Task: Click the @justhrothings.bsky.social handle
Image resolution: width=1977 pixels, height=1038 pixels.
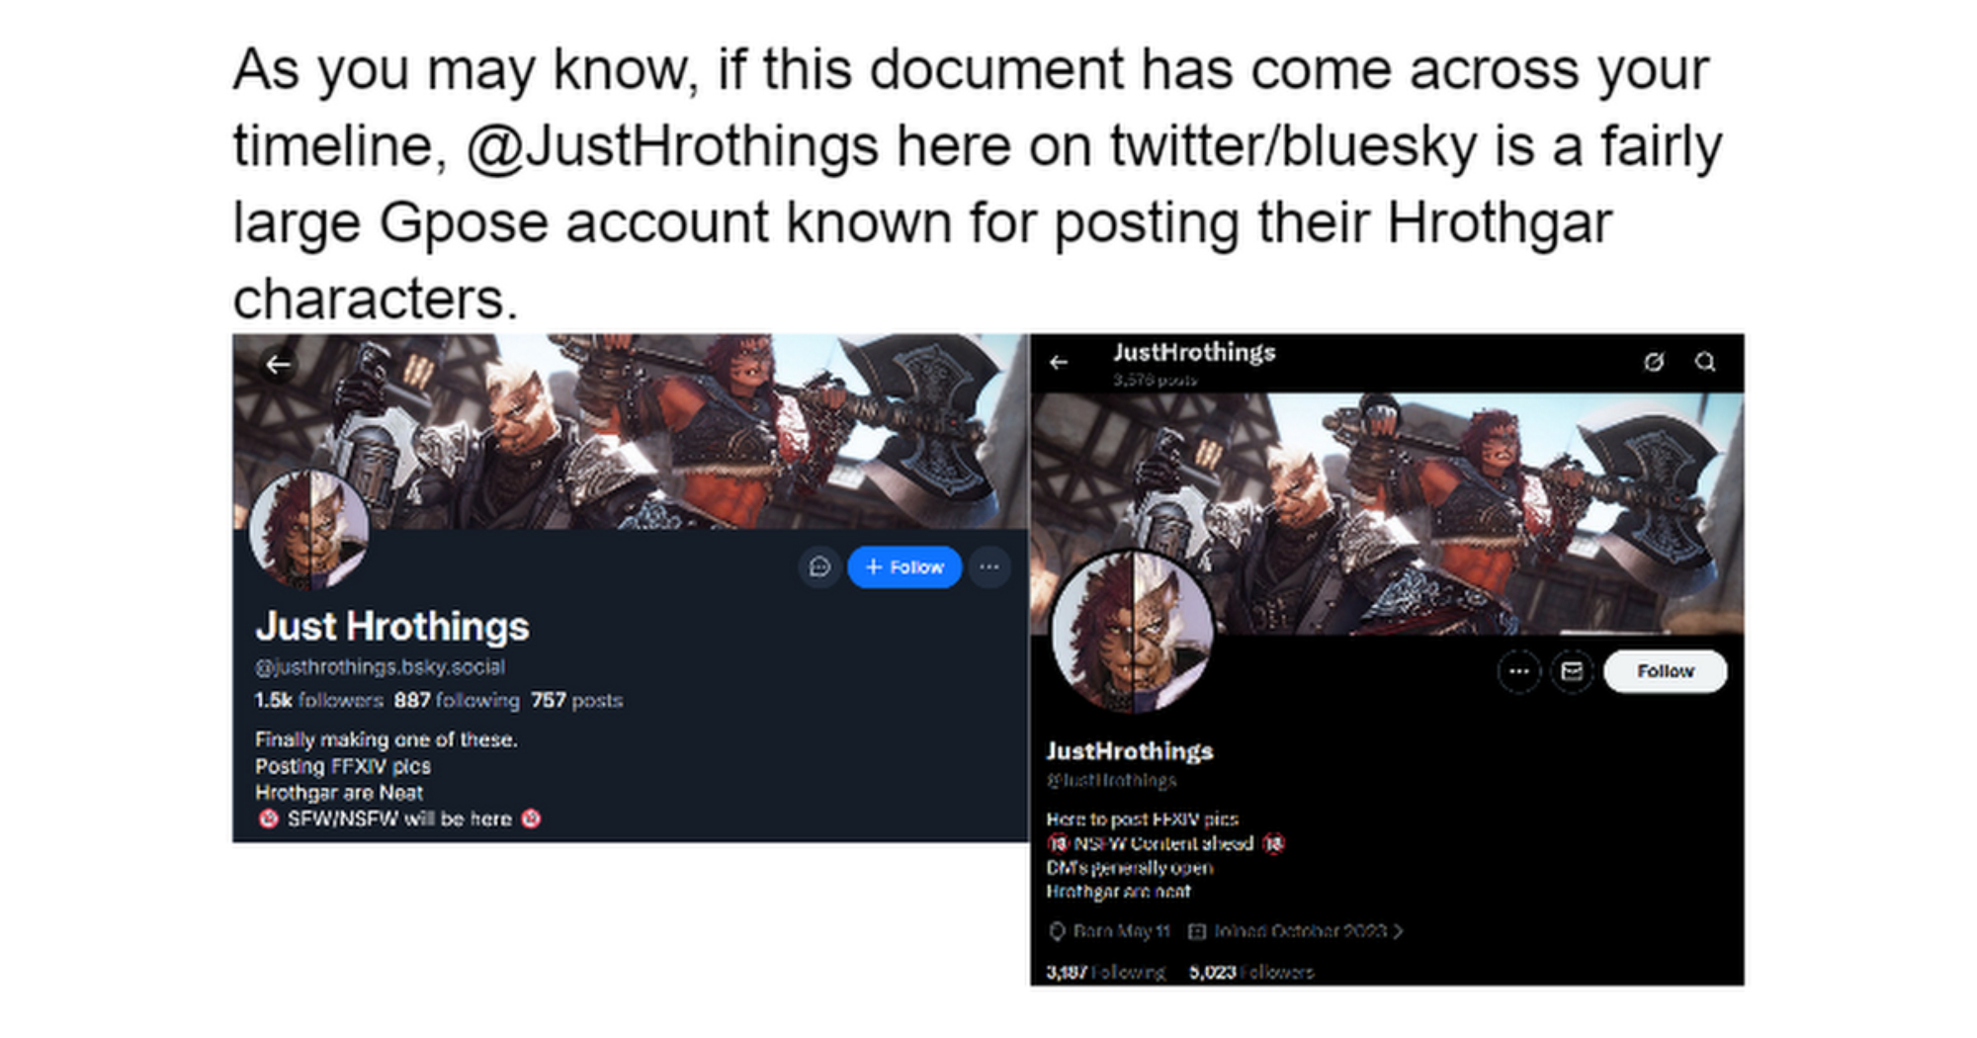Action: tap(380, 667)
